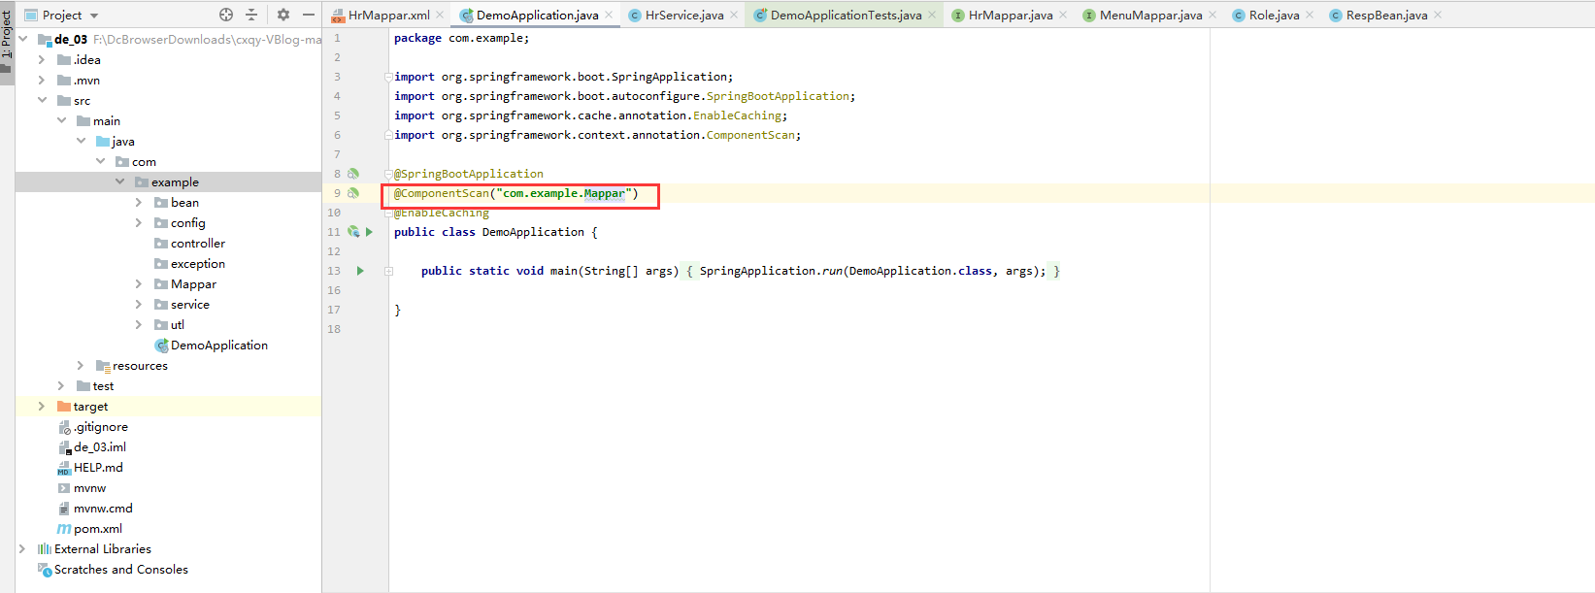Screen dimensions: 1595x593
Task: Click the Collapse All icon in Project panel
Action: (251, 15)
